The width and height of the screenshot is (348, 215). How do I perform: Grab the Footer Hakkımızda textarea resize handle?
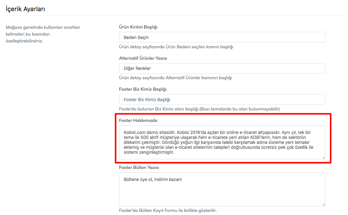pos(324,157)
